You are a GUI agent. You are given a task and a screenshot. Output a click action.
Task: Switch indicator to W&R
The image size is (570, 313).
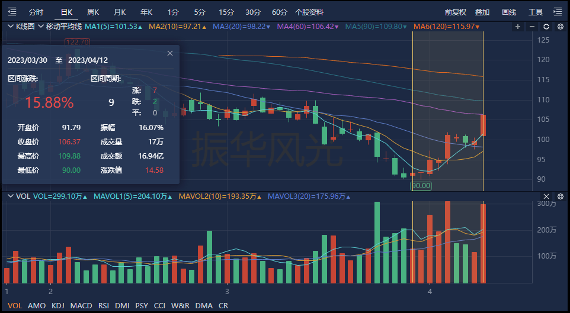(180, 306)
